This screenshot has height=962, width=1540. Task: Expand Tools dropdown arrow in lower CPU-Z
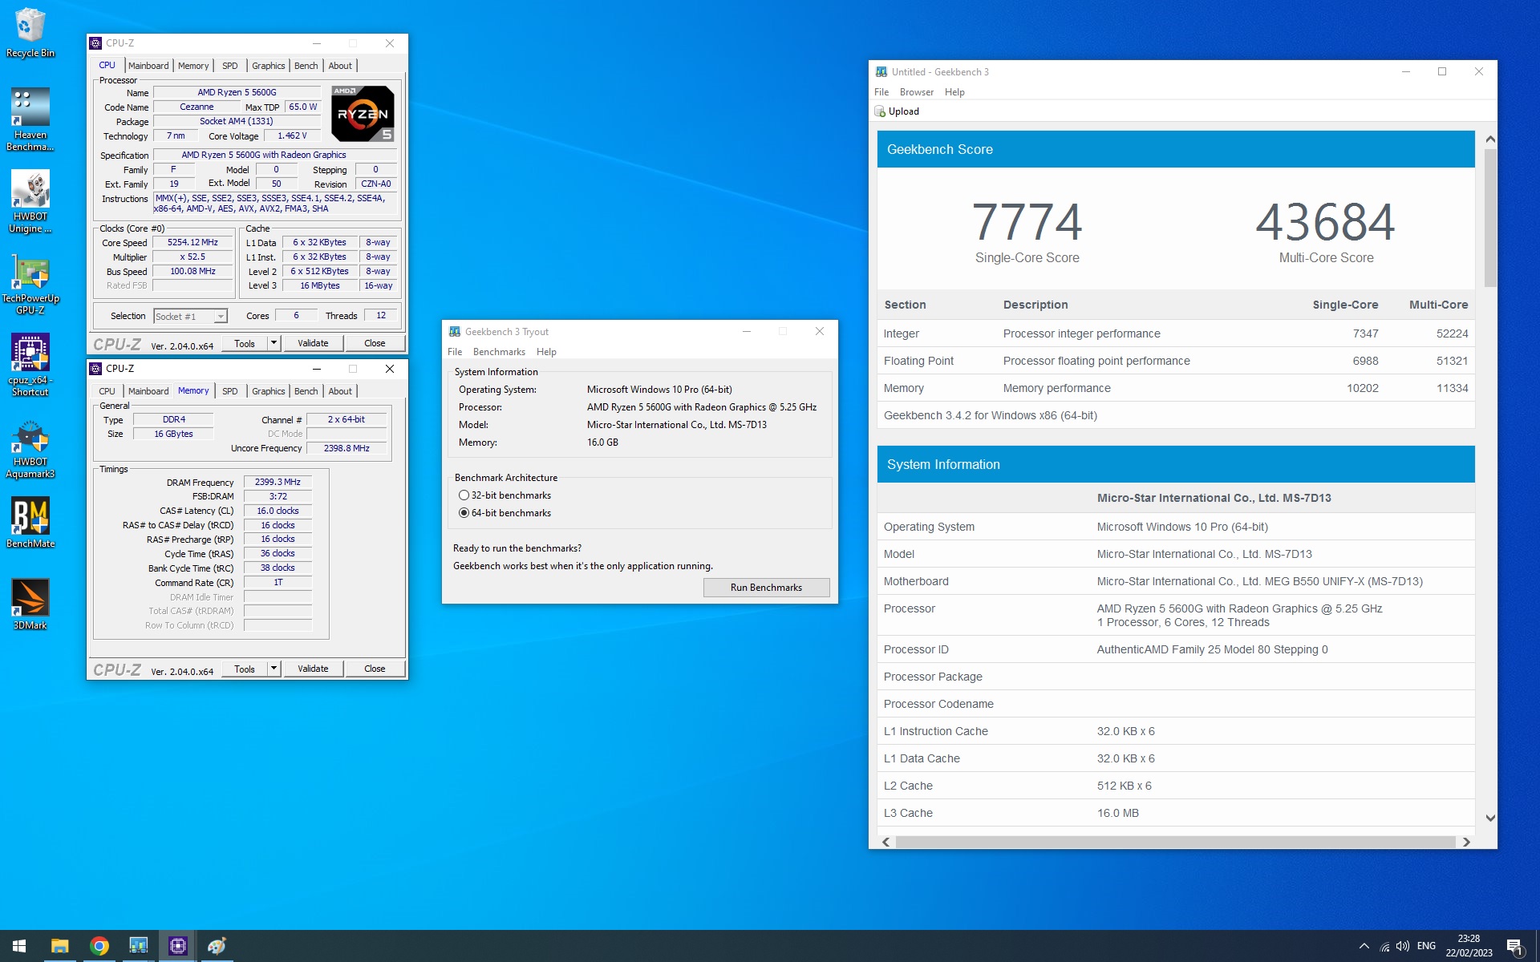[274, 669]
